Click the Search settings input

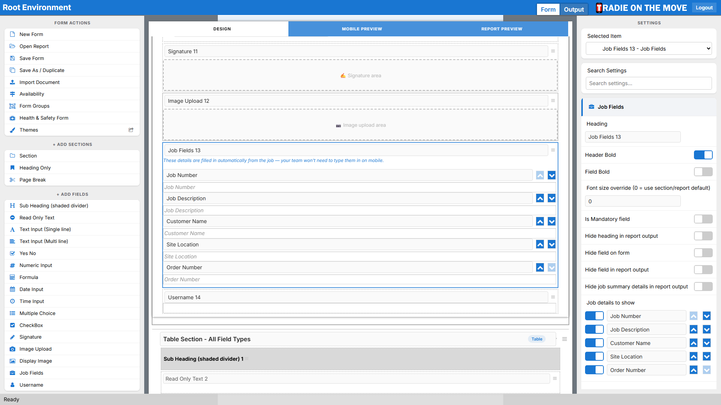point(649,83)
